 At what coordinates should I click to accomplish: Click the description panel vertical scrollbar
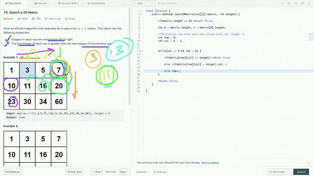pos(130,56)
